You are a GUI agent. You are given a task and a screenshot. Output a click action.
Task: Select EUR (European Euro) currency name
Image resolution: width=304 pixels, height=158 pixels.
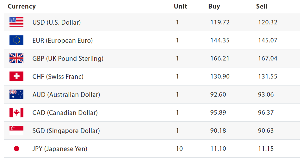point(63,41)
